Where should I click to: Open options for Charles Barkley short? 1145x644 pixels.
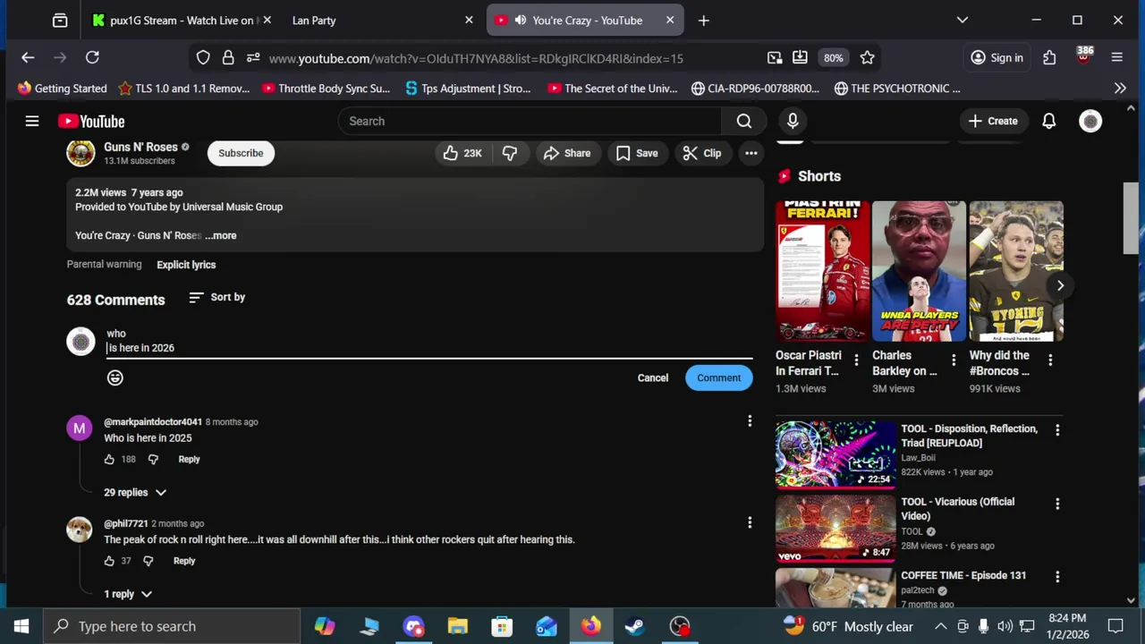click(954, 360)
